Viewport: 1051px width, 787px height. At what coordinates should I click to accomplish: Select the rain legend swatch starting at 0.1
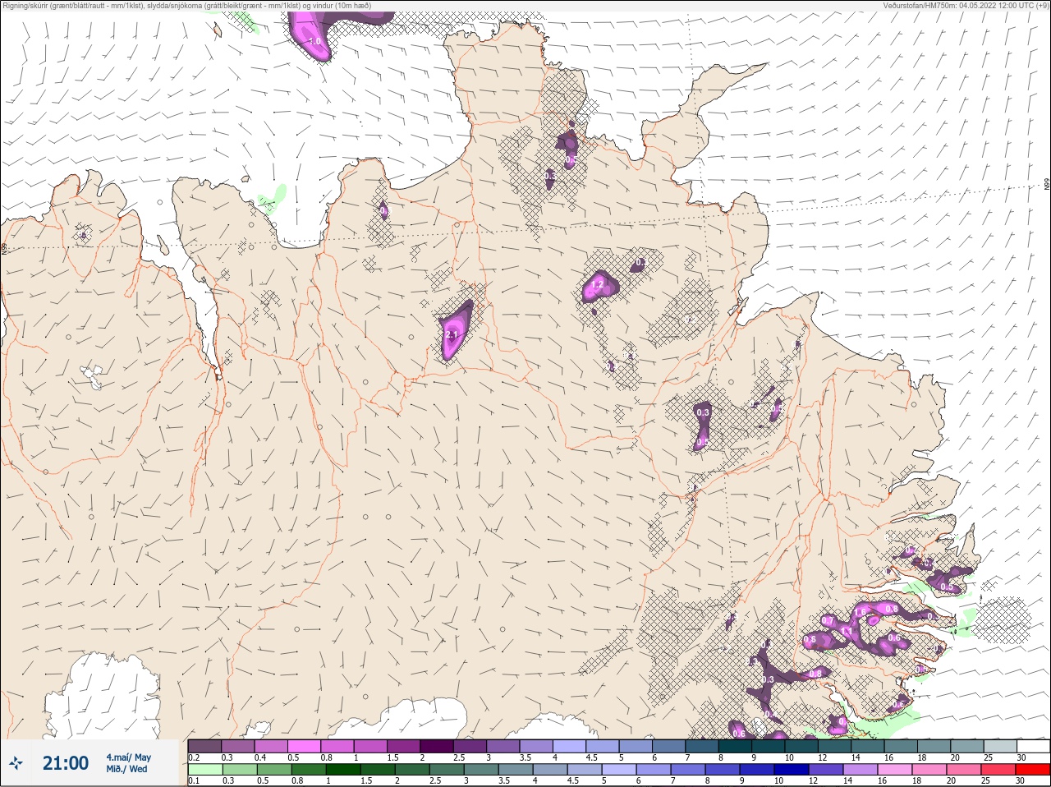(x=204, y=770)
